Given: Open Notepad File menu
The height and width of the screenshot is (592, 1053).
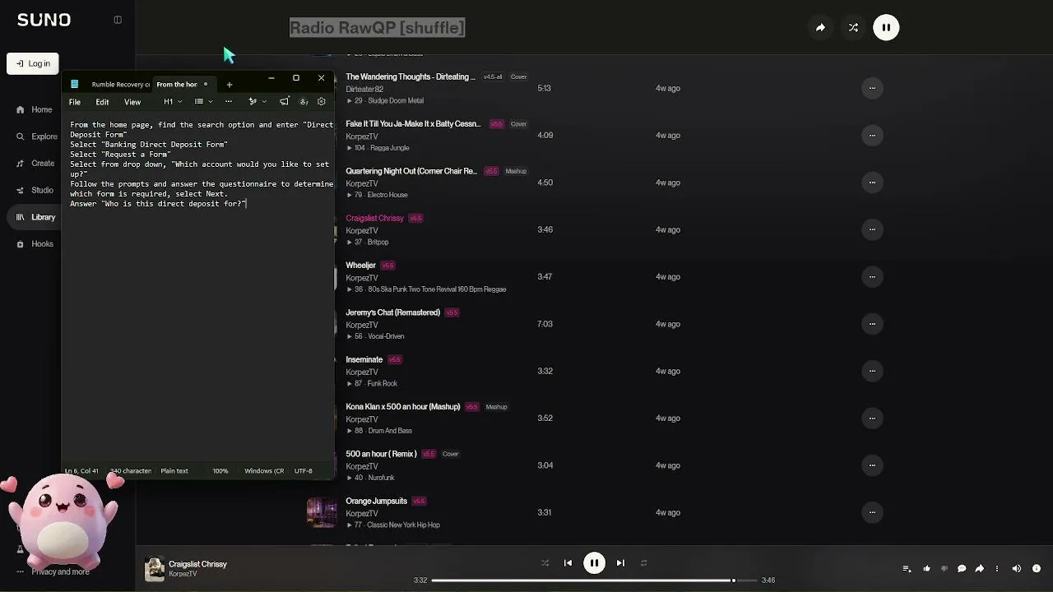Looking at the screenshot, I should click(x=75, y=102).
